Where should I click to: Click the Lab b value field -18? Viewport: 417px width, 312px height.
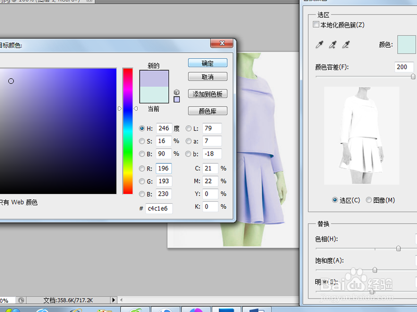212,153
